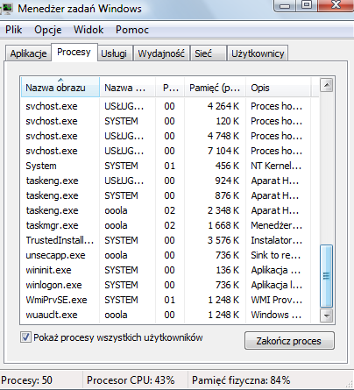Select taskeng.exe row using 2 348 K
The image size is (354, 390).
point(169,210)
